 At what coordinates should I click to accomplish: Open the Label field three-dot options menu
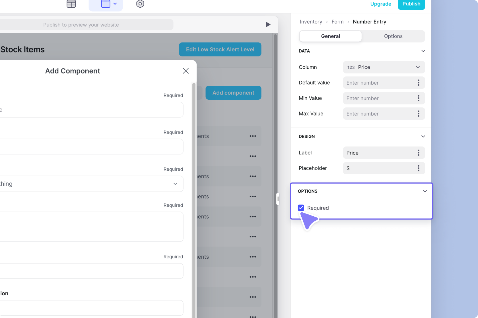click(418, 153)
